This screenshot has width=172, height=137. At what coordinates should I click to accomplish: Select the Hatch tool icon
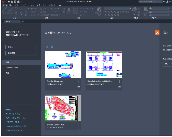coord(26,15)
